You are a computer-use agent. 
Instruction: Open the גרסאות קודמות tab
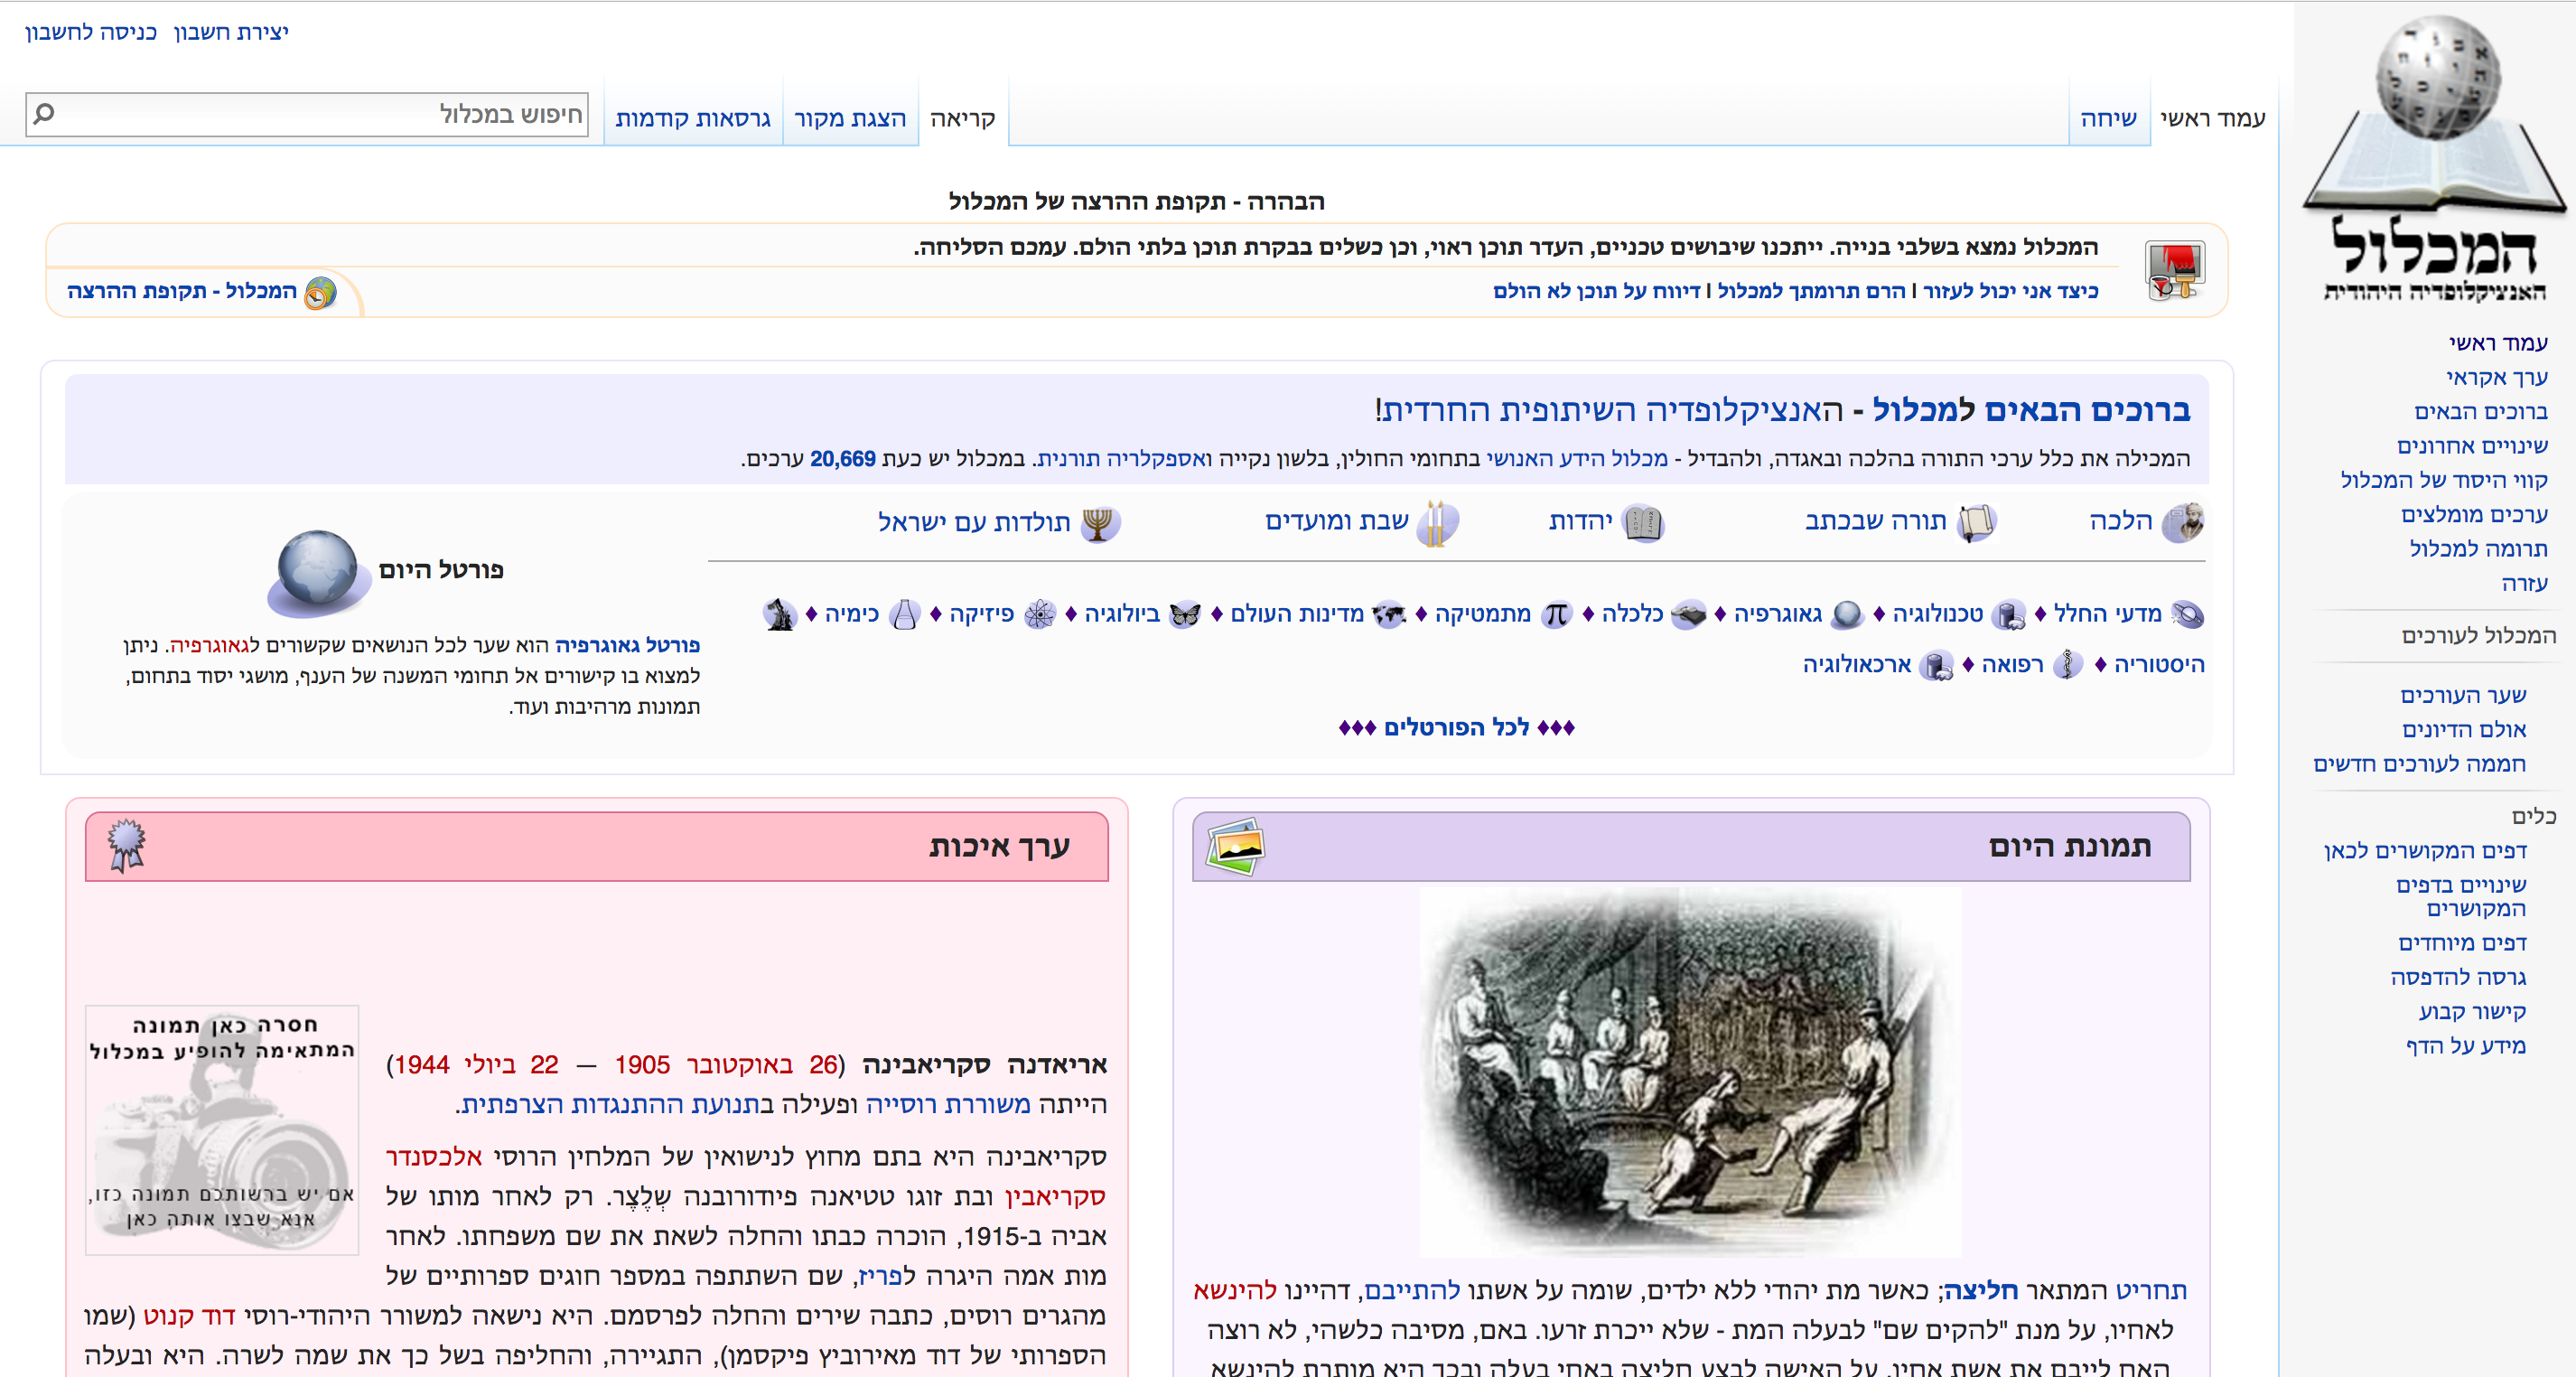click(693, 119)
